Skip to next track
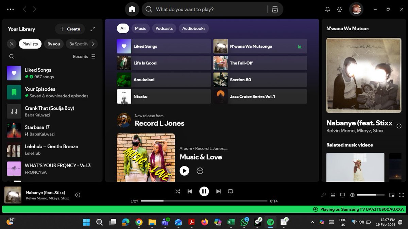This screenshot has width=408, height=229. [218, 191]
